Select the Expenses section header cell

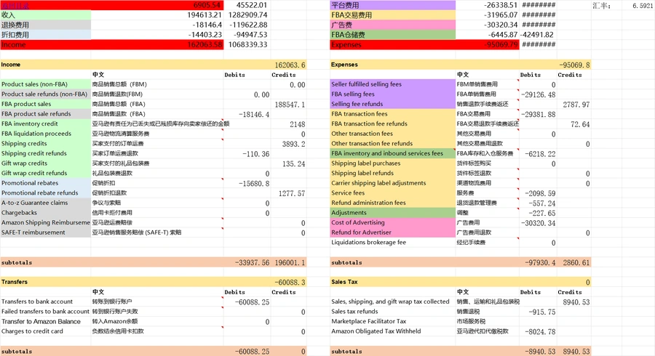[393, 65]
